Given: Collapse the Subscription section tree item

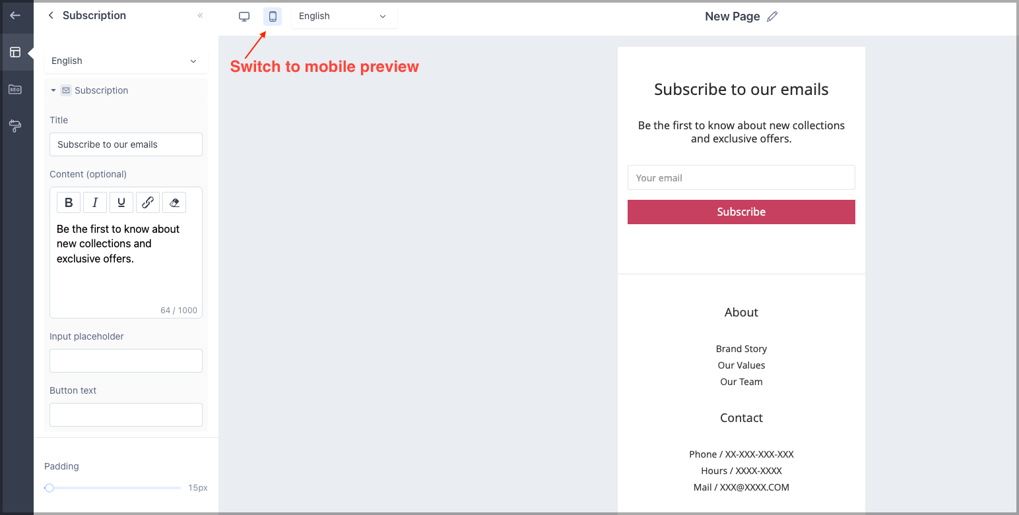Looking at the screenshot, I should [x=53, y=90].
